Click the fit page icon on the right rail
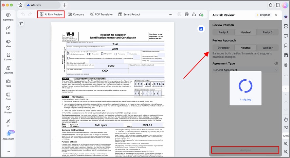 pos(286,128)
